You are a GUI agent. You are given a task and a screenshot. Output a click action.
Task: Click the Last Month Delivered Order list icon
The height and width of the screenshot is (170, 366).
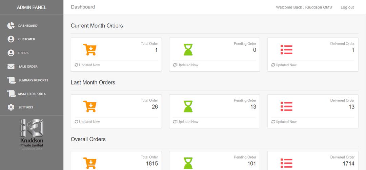pos(286,107)
